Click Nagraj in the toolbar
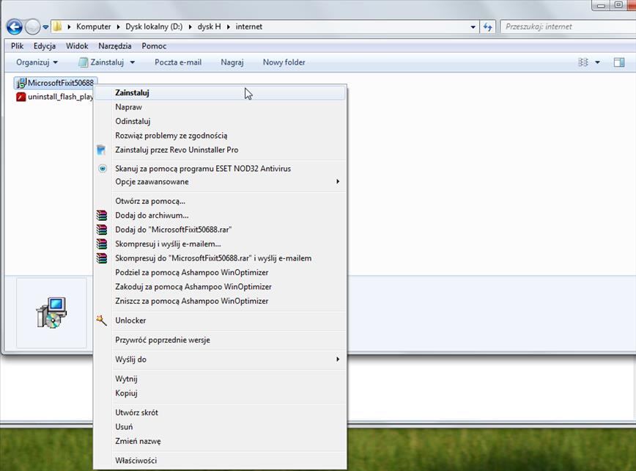 click(232, 62)
